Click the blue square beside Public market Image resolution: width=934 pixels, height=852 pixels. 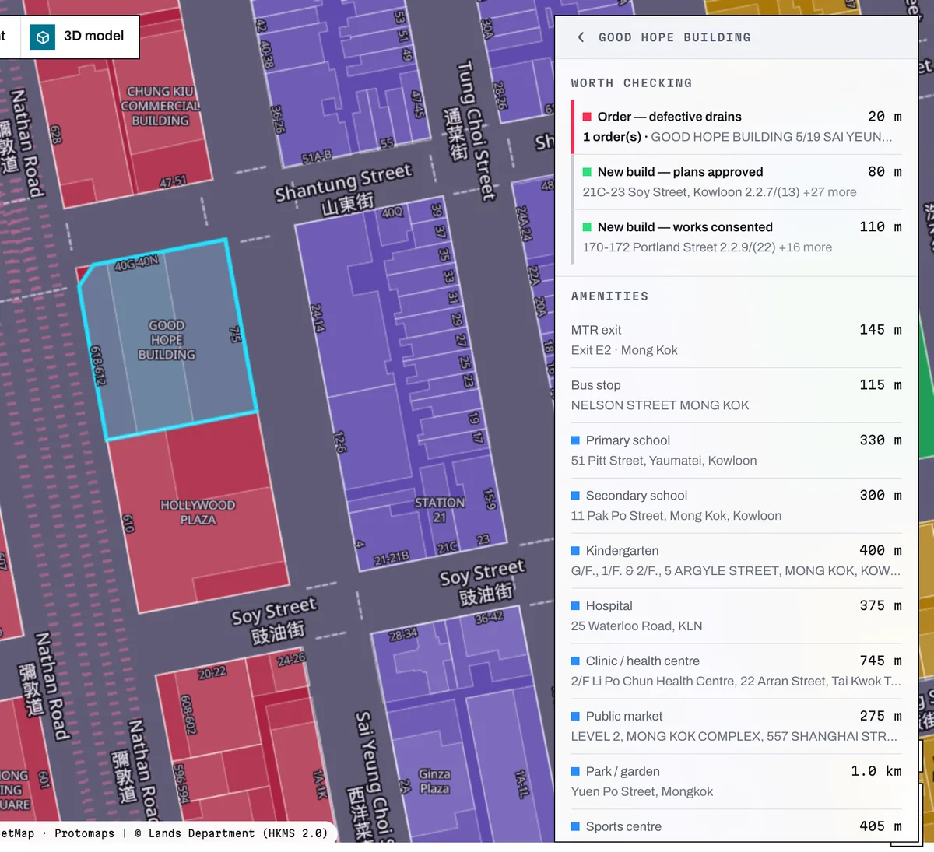(x=575, y=717)
